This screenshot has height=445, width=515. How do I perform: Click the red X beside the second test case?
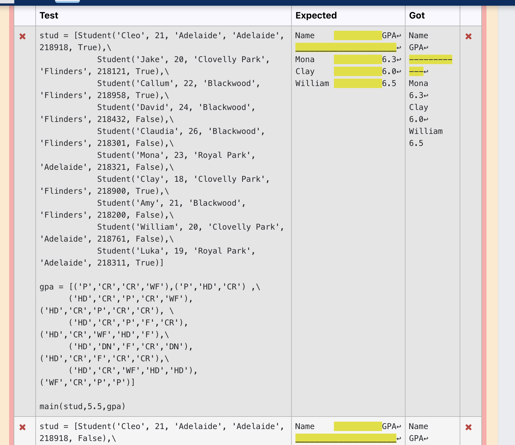coord(23,427)
